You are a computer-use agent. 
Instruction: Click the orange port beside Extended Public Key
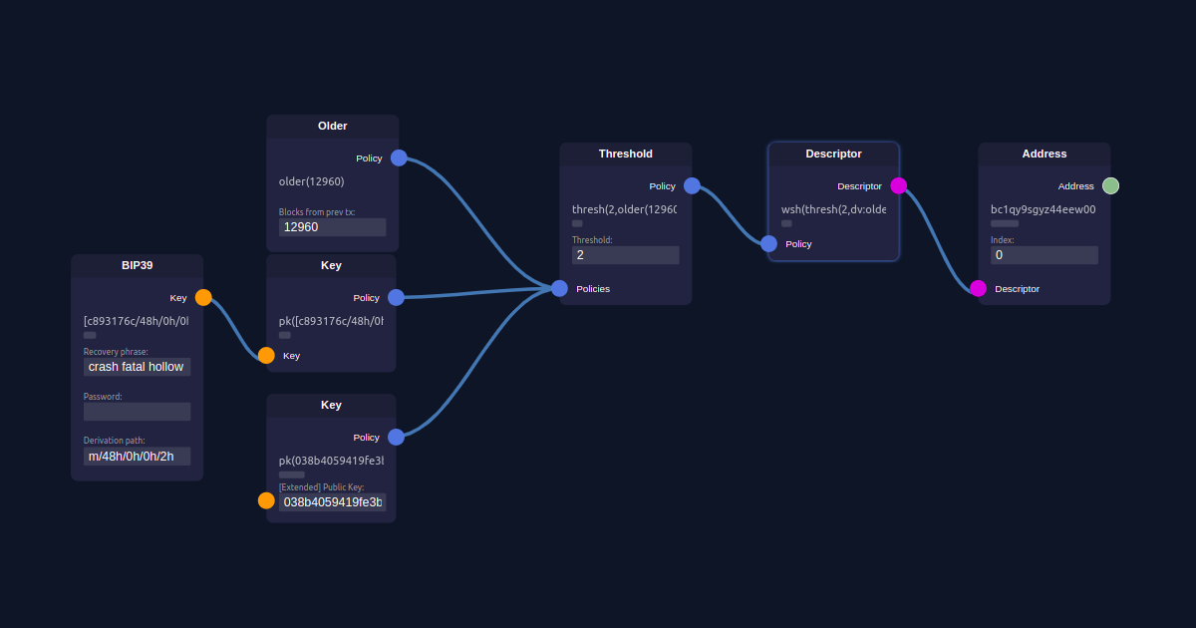tap(266, 500)
